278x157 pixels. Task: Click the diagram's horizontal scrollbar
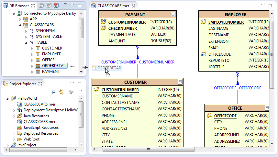[x=178, y=149]
